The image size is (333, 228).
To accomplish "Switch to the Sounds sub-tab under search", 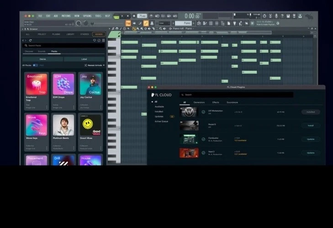I will [x=42, y=52].
